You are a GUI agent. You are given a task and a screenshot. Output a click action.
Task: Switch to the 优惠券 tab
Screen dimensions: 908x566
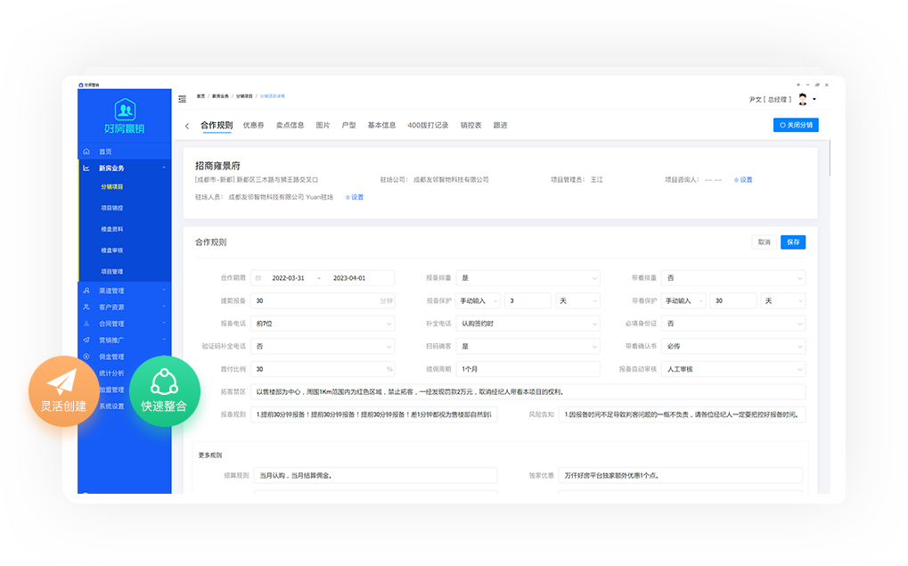(x=254, y=126)
